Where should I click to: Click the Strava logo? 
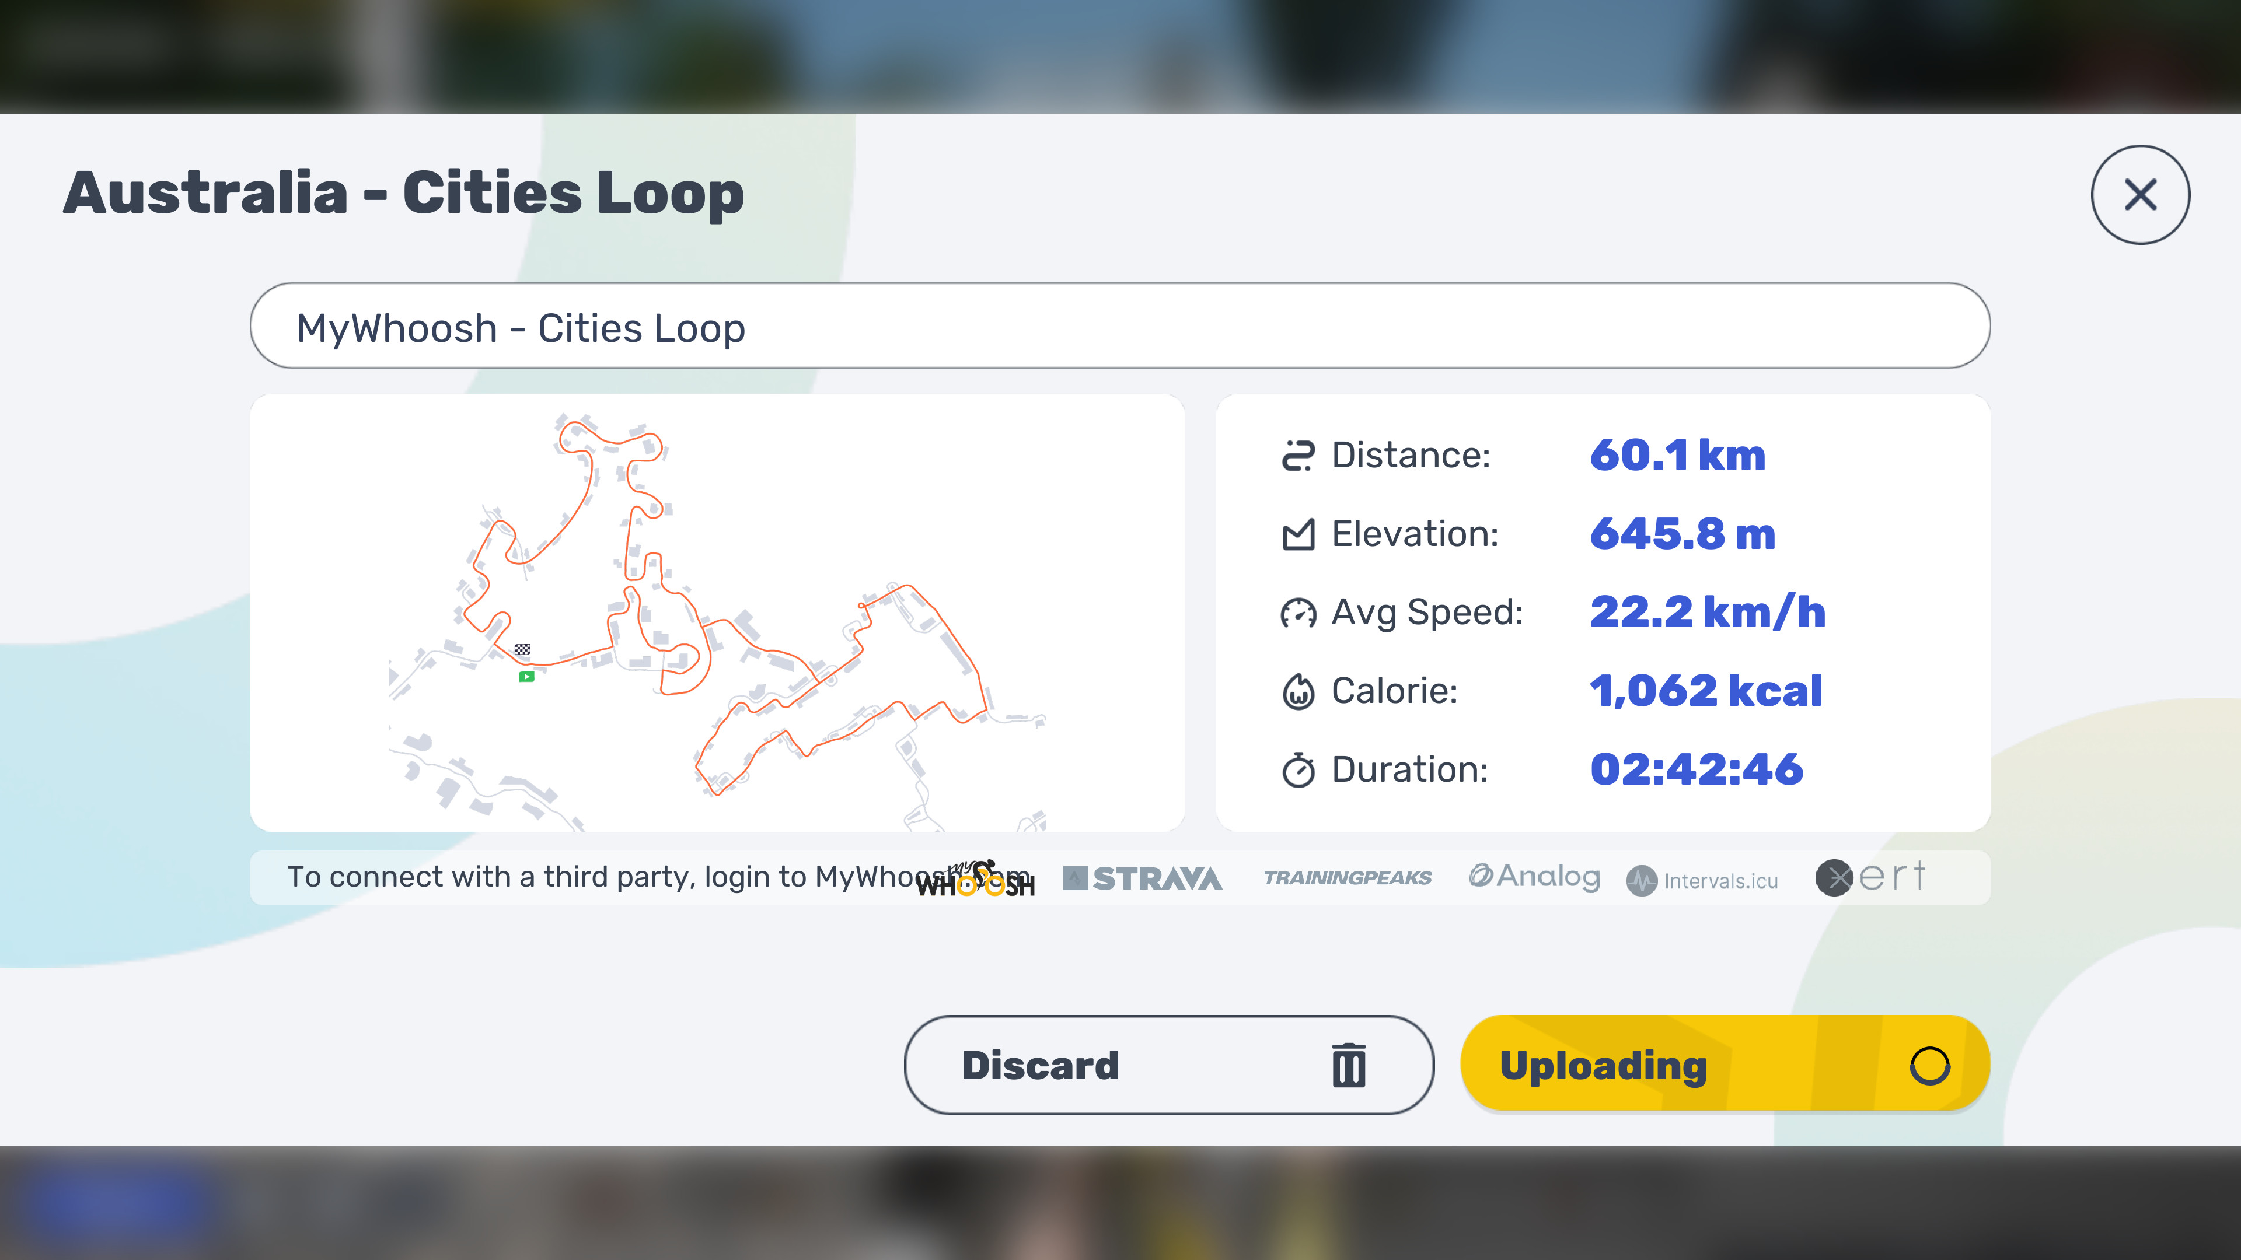[x=1142, y=878]
